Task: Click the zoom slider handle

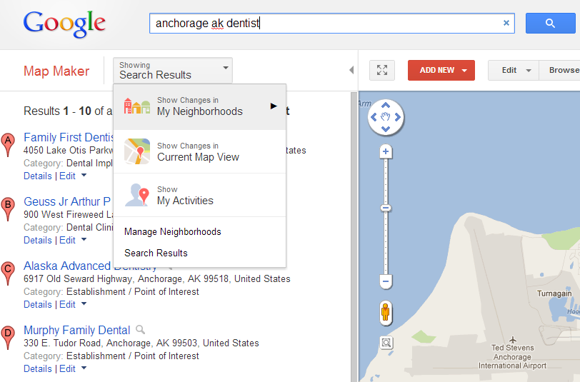Action: [x=386, y=208]
